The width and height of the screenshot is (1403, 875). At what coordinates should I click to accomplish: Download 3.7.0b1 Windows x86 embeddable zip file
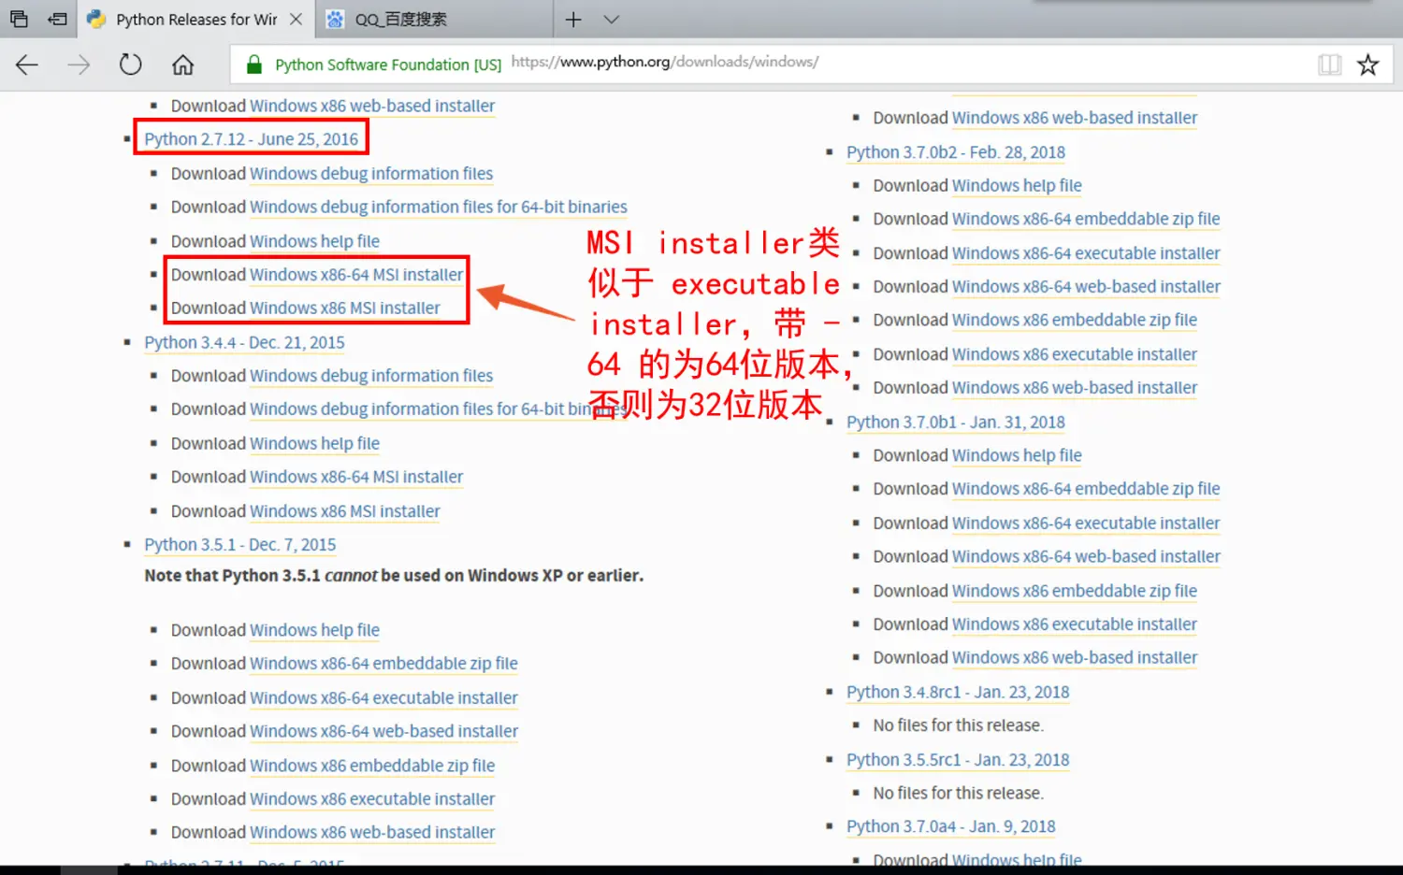(x=1075, y=591)
